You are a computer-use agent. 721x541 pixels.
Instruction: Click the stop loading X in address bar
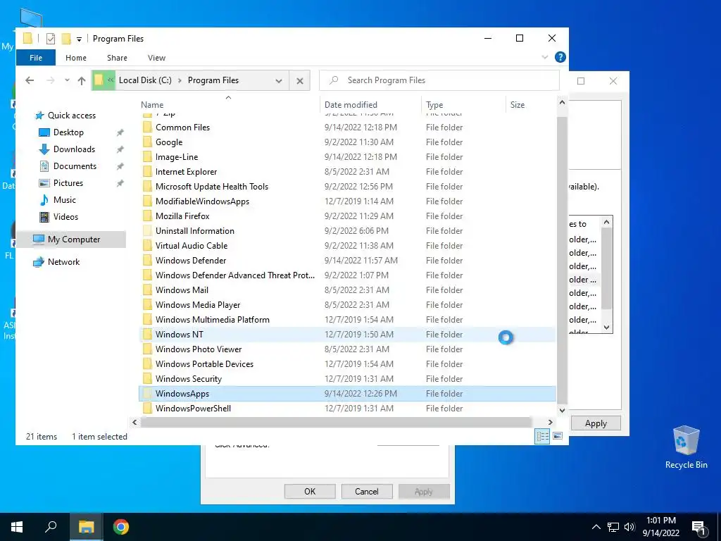coord(300,80)
